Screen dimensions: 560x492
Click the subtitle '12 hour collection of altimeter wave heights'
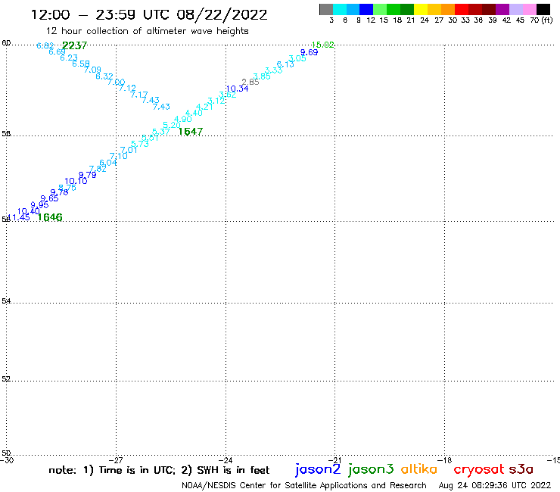tap(148, 31)
